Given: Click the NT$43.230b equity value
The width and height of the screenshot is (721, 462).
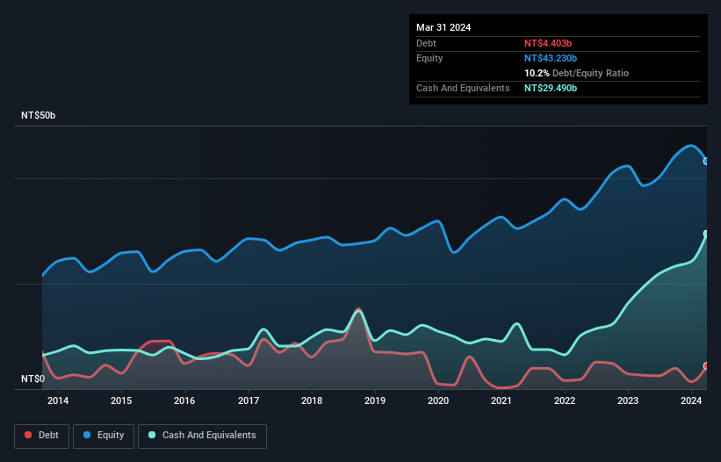Looking at the screenshot, I should tap(551, 58).
